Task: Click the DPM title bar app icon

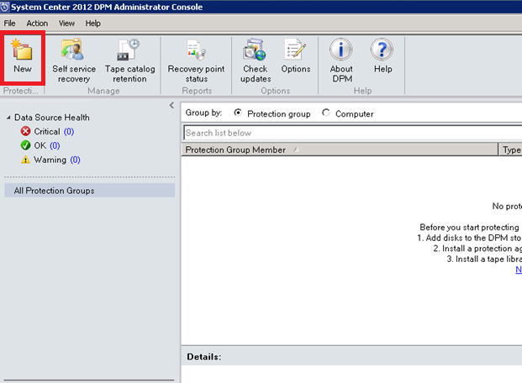Action: [5, 7]
